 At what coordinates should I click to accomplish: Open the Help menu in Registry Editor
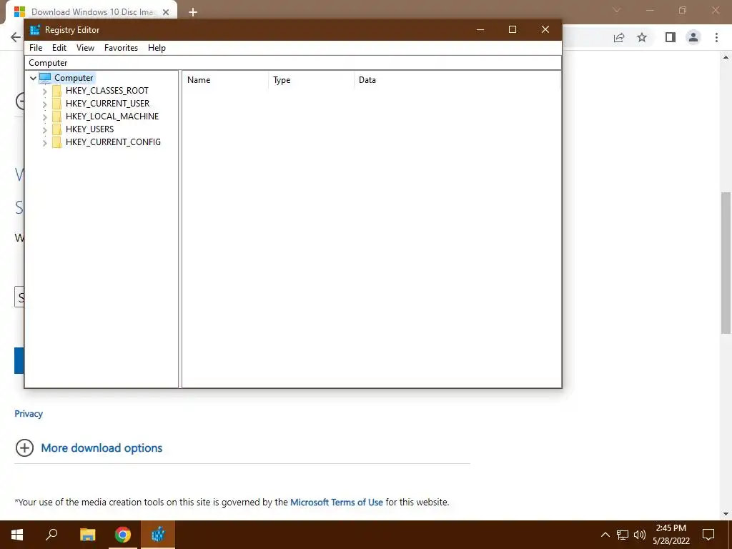[x=157, y=48]
